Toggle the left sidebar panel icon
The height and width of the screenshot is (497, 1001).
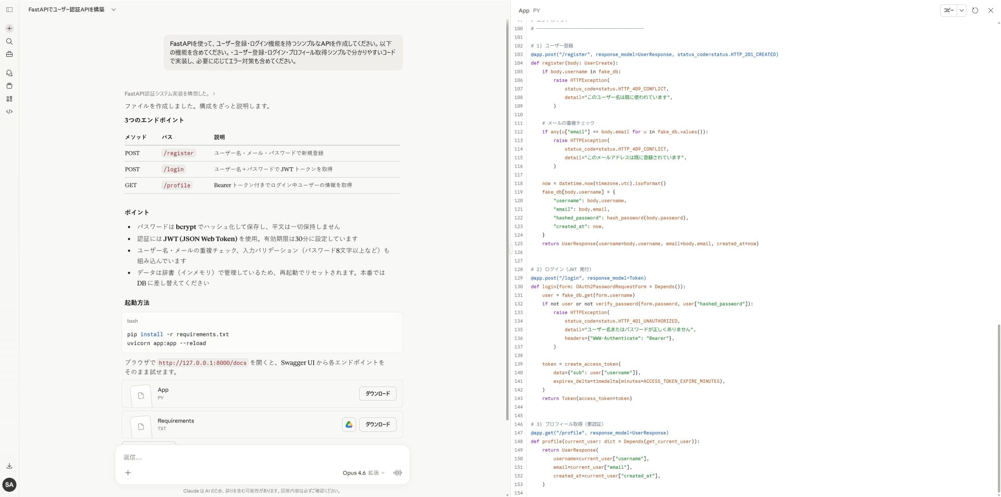[9, 9]
